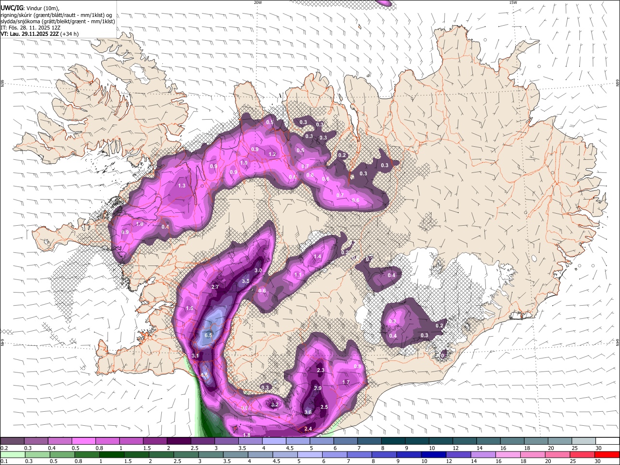Screen dimensions: 620x465
Task: Click the 1.4 value label on the map
Action: (x=318, y=256)
